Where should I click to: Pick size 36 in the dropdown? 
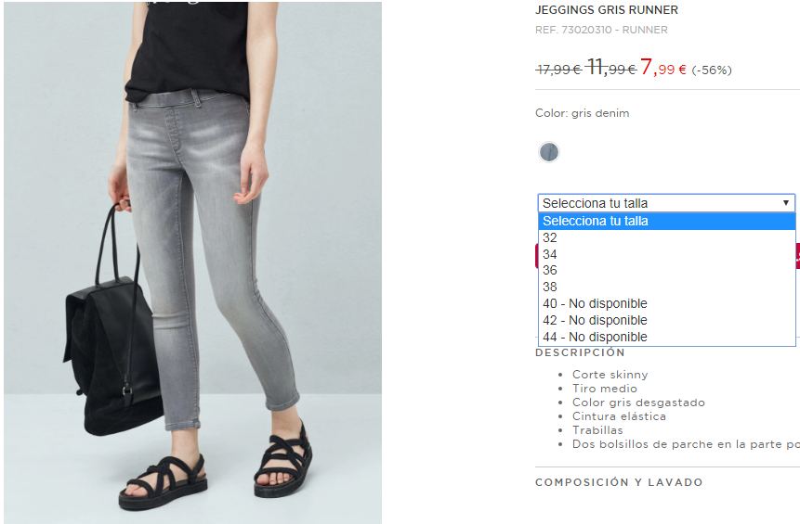(x=667, y=271)
